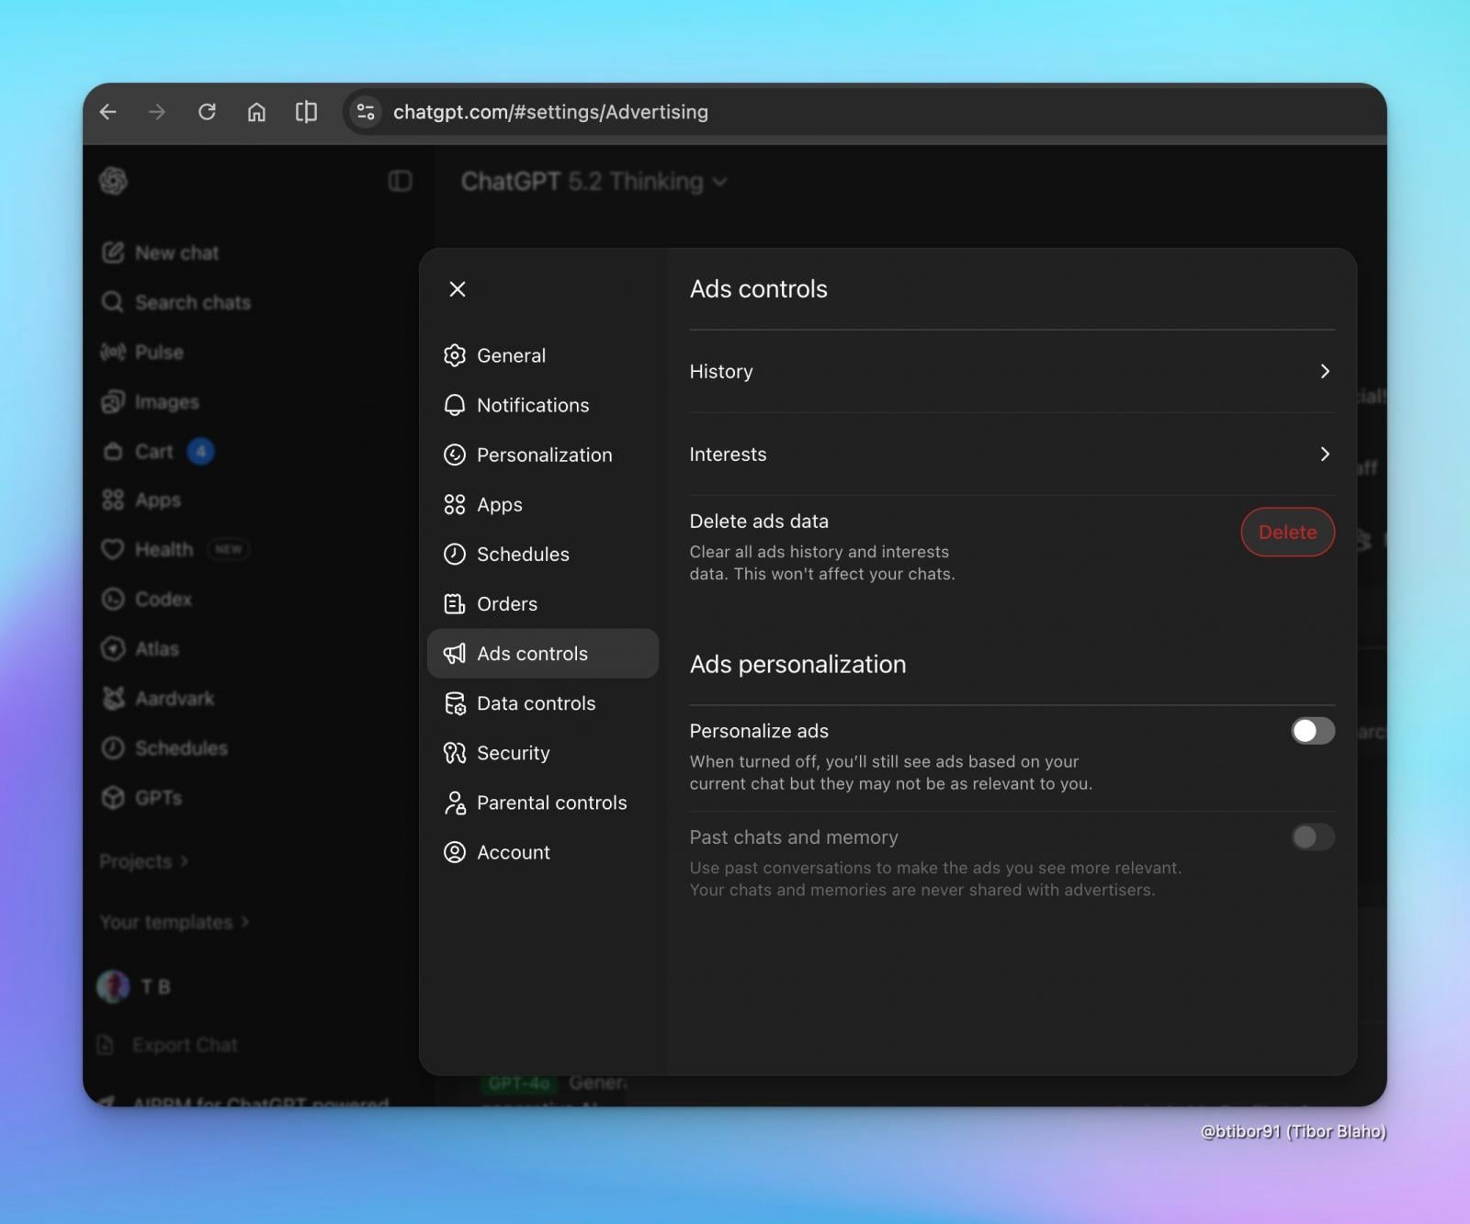Enable the Personalize ads toggle
1470x1224 pixels.
(x=1312, y=731)
